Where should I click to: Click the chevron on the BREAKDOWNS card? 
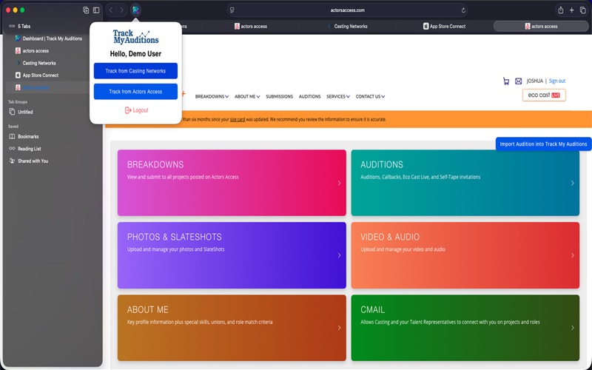click(339, 183)
